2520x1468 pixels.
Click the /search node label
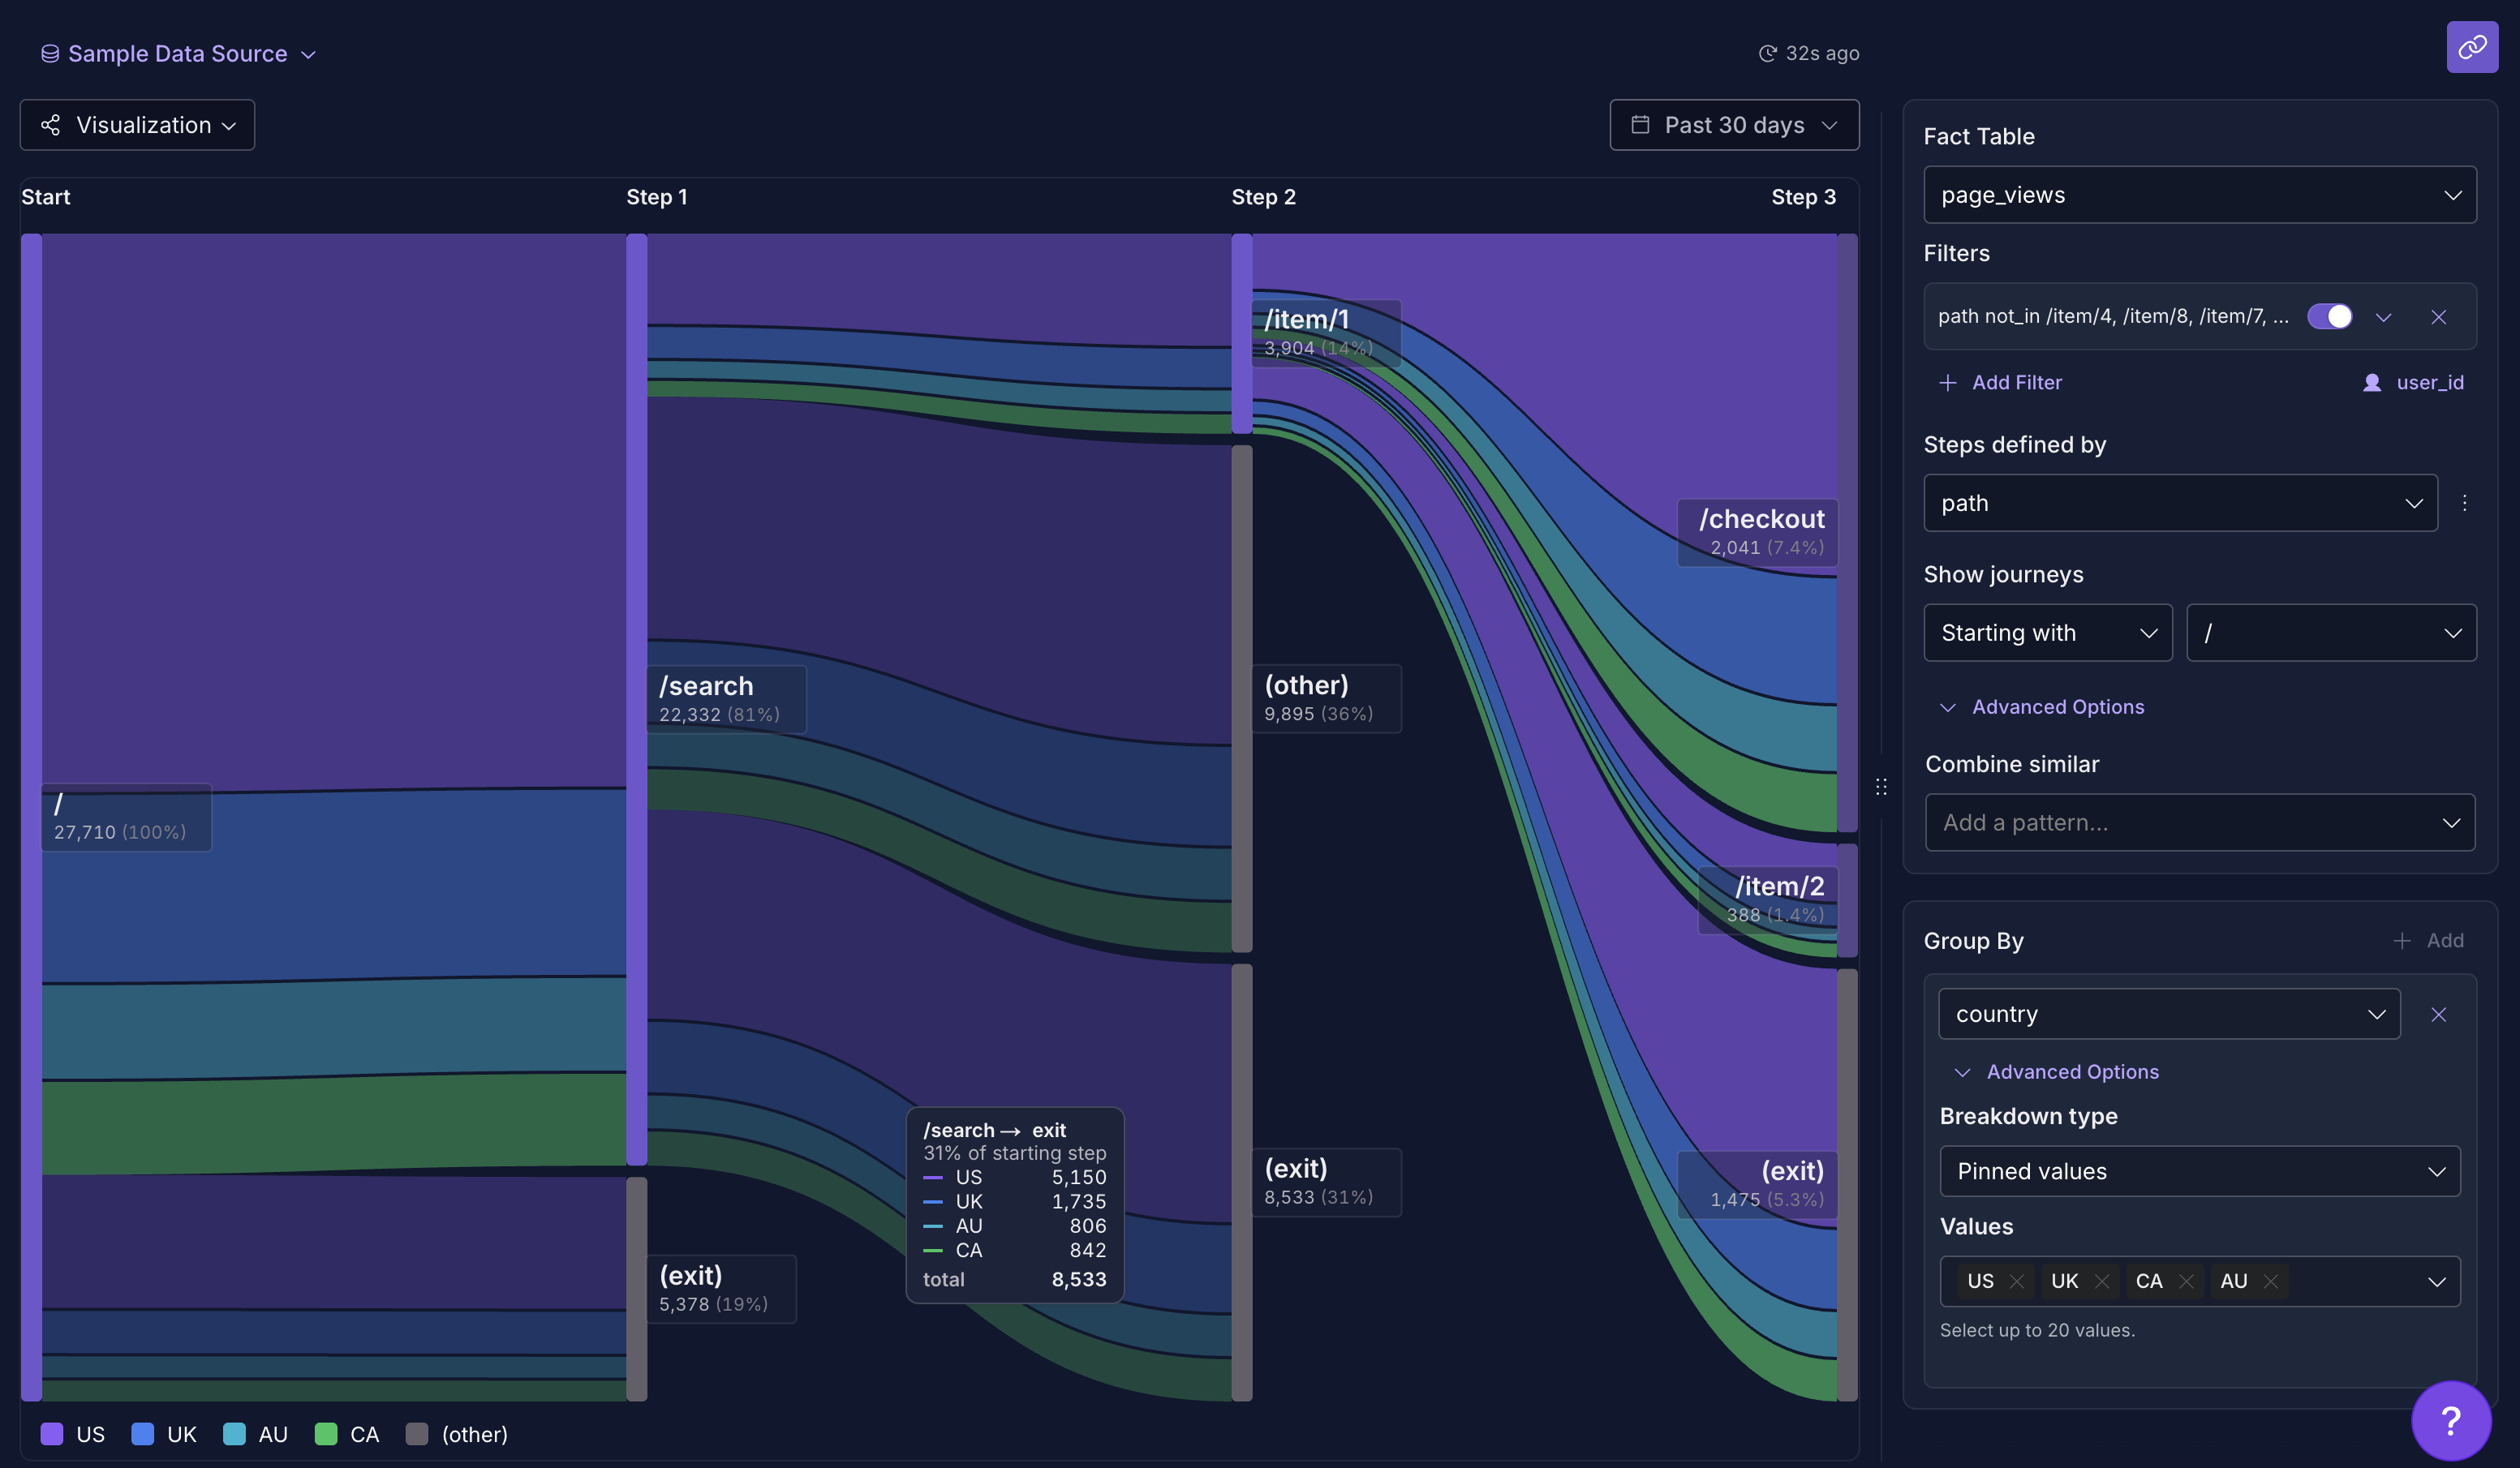click(726, 698)
